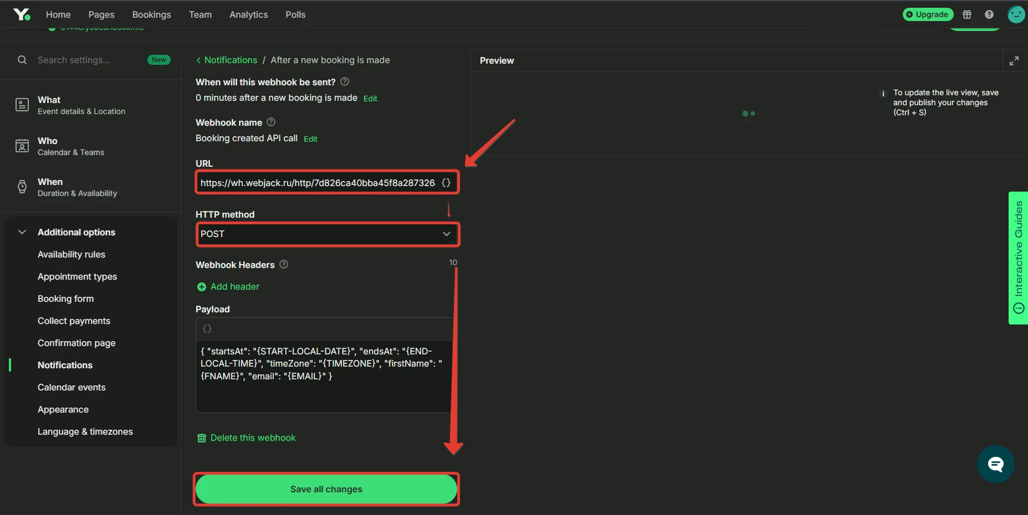Open the live chat bubble

click(996, 464)
